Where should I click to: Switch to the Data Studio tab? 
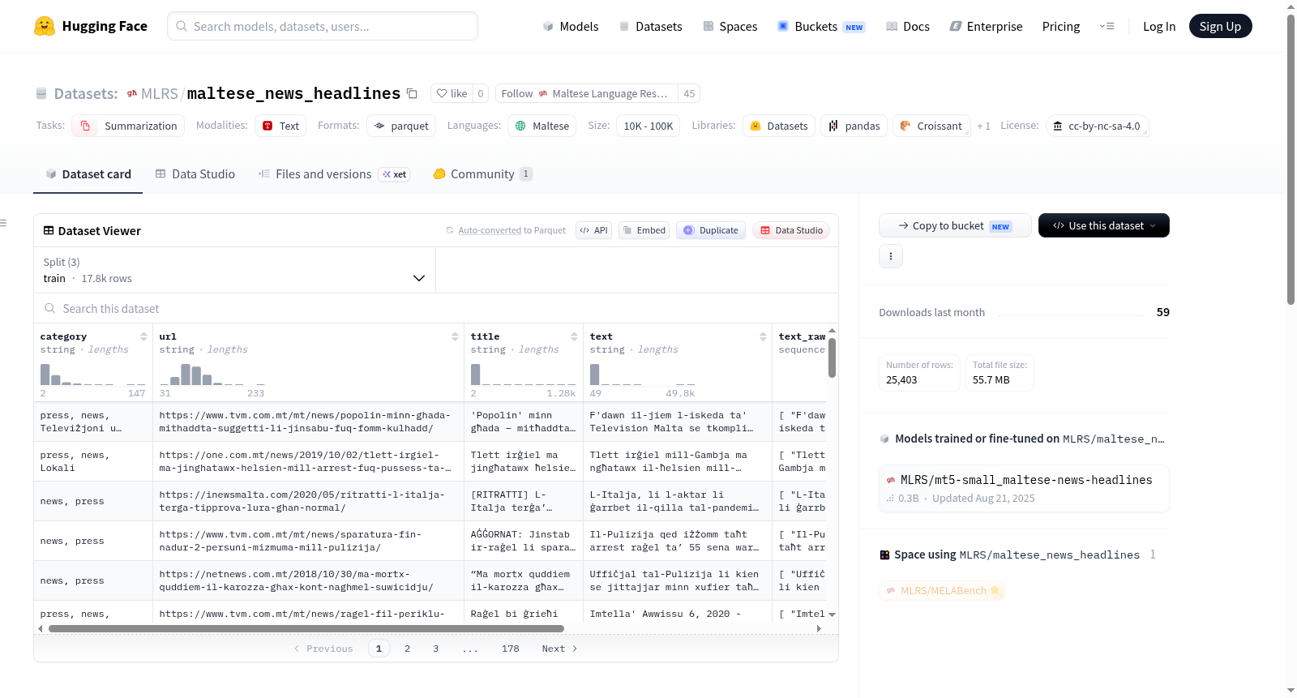click(x=195, y=174)
